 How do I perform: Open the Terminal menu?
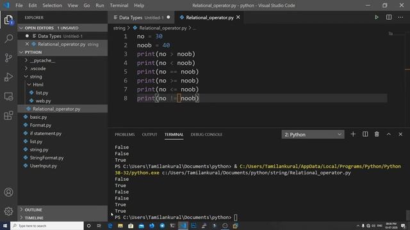[119, 5]
